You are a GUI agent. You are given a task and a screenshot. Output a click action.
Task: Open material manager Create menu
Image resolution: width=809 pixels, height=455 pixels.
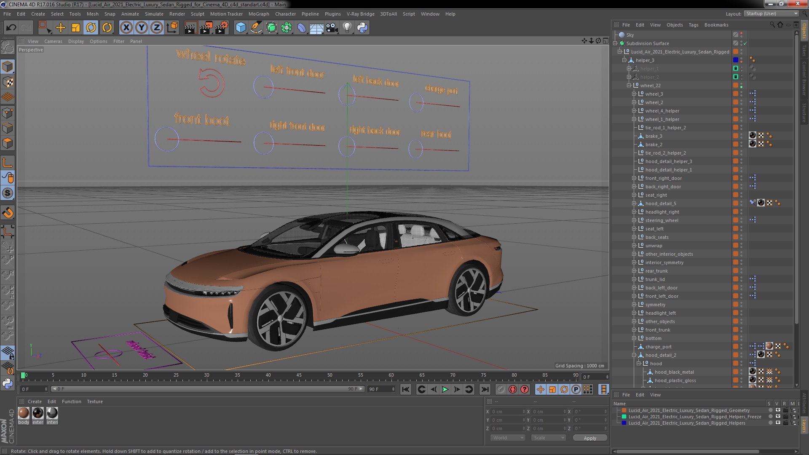point(35,401)
